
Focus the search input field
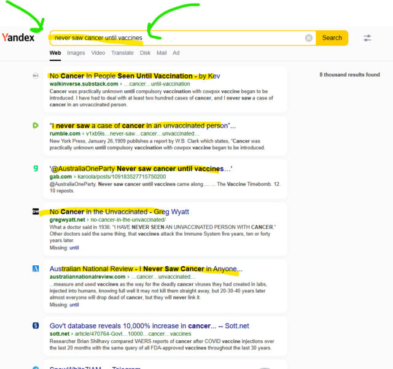182,38
